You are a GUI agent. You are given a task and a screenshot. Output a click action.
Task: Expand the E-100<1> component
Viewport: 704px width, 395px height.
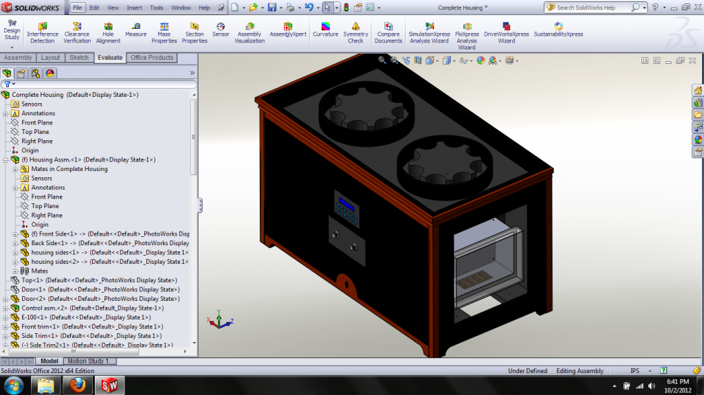click(x=5, y=317)
